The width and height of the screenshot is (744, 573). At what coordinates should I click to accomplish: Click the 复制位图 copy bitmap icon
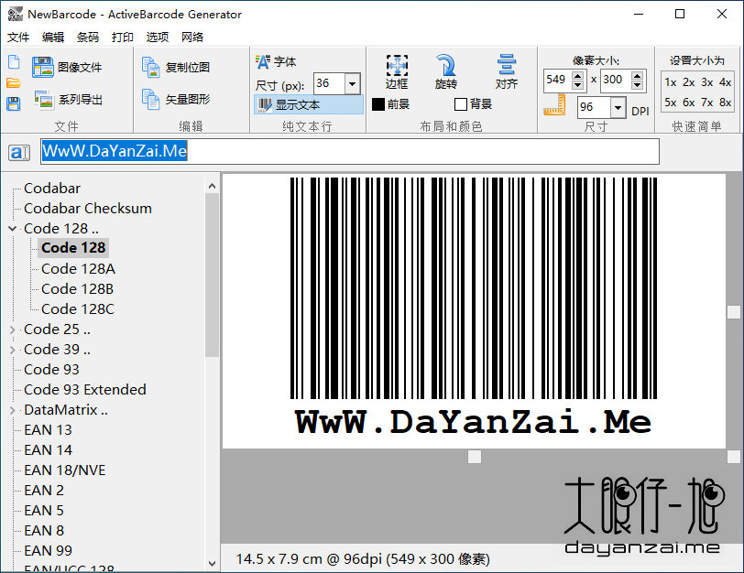[151, 67]
